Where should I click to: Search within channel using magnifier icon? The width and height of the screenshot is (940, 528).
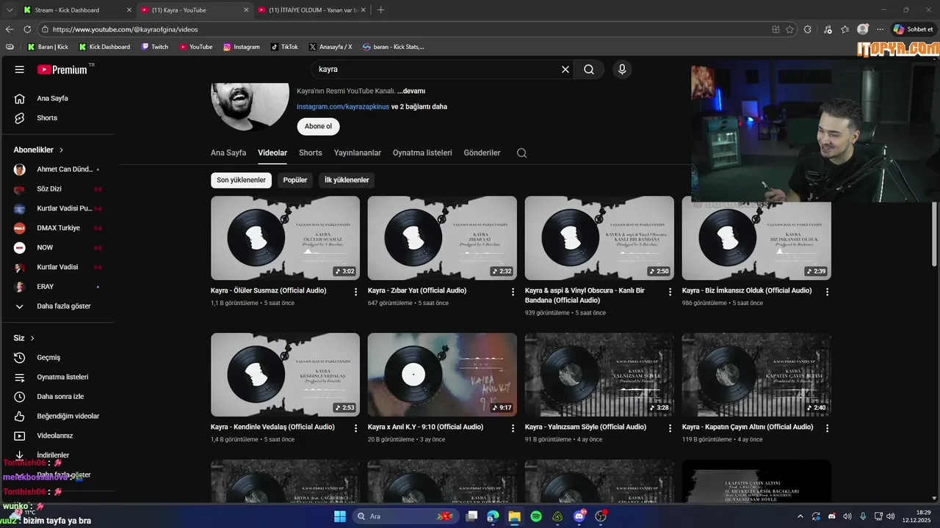[x=521, y=153]
